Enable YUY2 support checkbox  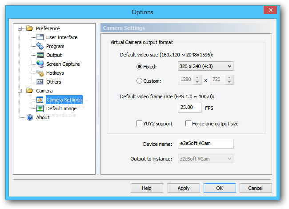(139, 124)
